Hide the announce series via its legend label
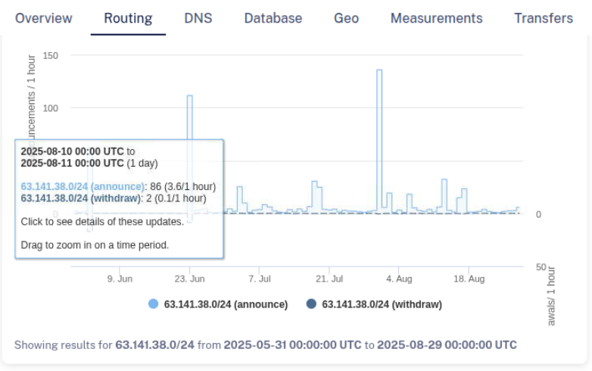The width and height of the screenshot is (592, 371). tap(226, 304)
